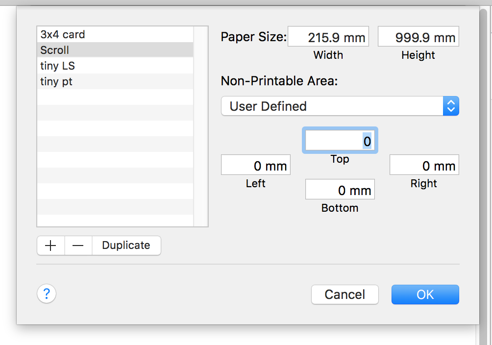Open help with the question mark button
This screenshot has height=345, width=492.
click(x=47, y=294)
